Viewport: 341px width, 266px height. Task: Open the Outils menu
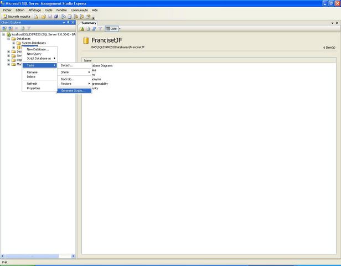pos(49,10)
